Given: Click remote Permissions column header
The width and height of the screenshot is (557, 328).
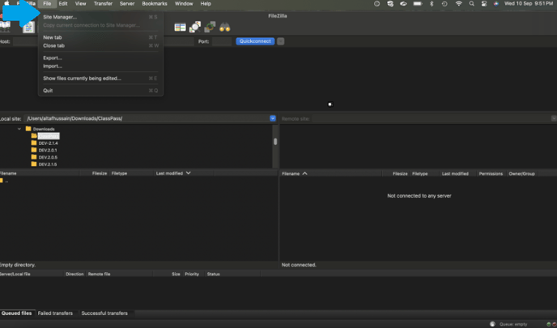Looking at the screenshot, I should [x=491, y=173].
